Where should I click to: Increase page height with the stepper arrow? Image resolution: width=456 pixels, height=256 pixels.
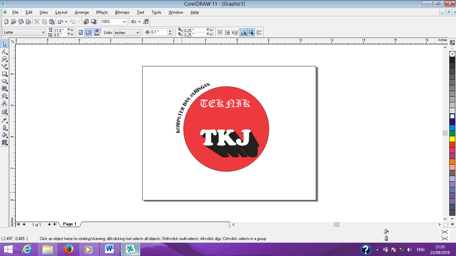click(x=71, y=34)
